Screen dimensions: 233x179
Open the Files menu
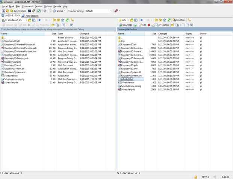coord(18,6)
